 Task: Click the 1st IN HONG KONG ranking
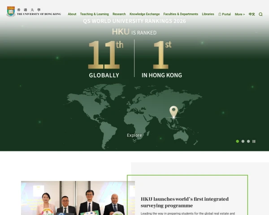[x=162, y=59]
